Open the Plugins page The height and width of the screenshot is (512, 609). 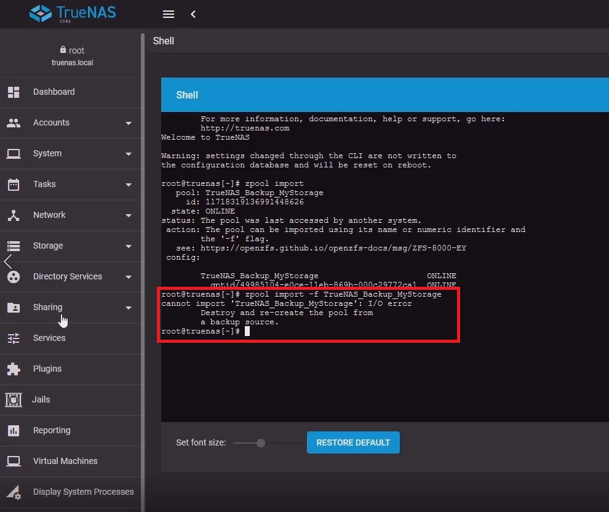[x=70, y=369]
